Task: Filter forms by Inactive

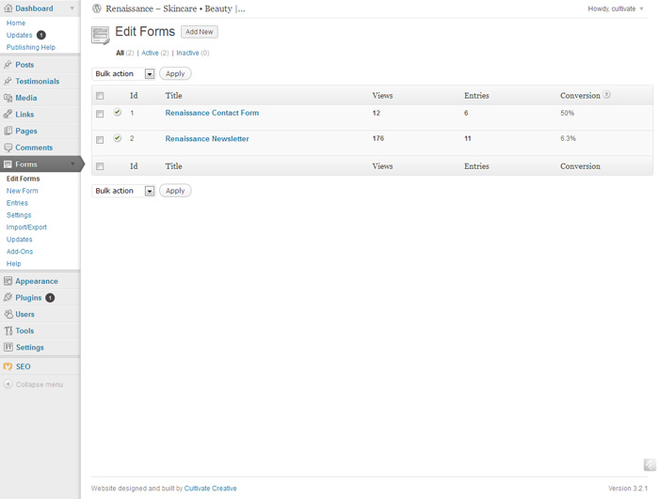Action: tap(187, 53)
